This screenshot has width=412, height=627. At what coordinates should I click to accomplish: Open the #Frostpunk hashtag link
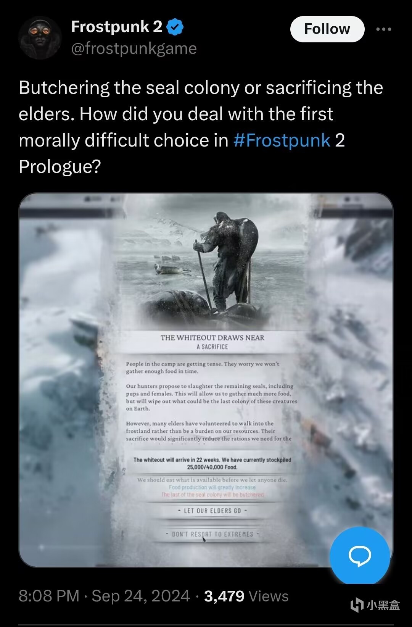(x=282, y=140)
